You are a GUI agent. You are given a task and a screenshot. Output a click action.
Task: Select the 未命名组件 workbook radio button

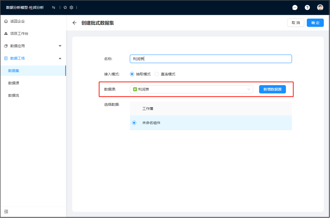pyautogui.click(x=134, y=123)
